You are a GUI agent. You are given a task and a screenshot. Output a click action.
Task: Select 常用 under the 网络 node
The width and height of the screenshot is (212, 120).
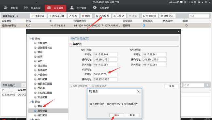coord(40,106)
